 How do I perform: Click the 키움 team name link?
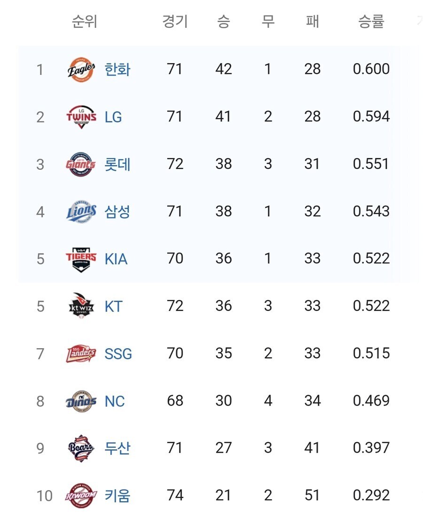click(117, 495)
